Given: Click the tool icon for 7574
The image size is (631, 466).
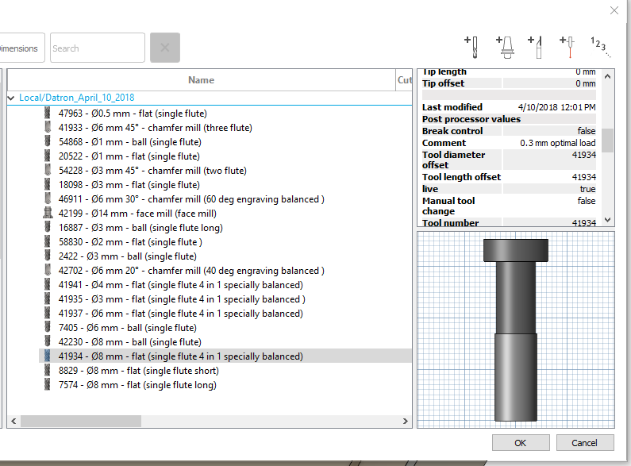Looking at the screenshot, I should [x=48, y=385].
